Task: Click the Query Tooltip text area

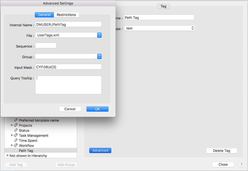Action: pyautogui.click(x=68, y=85)
